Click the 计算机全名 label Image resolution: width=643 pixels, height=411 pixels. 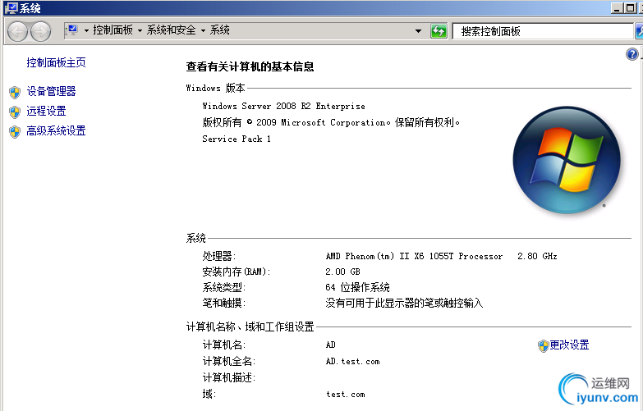click(229, 362)
